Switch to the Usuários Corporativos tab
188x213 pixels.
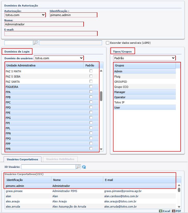point(23,159)
